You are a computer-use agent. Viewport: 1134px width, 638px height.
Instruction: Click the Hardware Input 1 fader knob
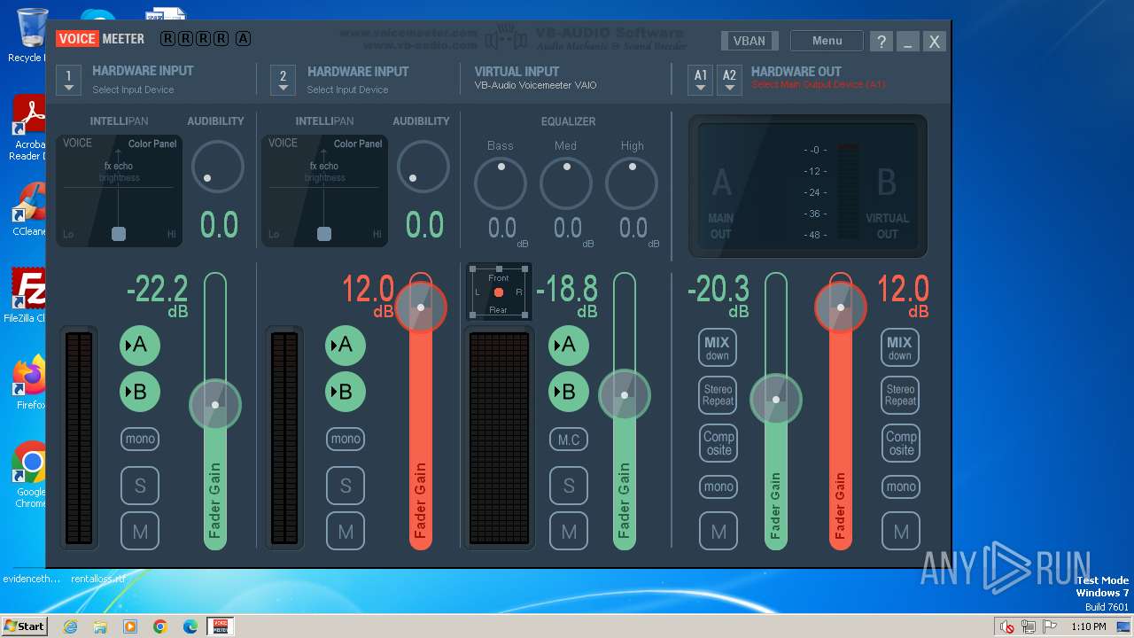[x=215, y=405]
